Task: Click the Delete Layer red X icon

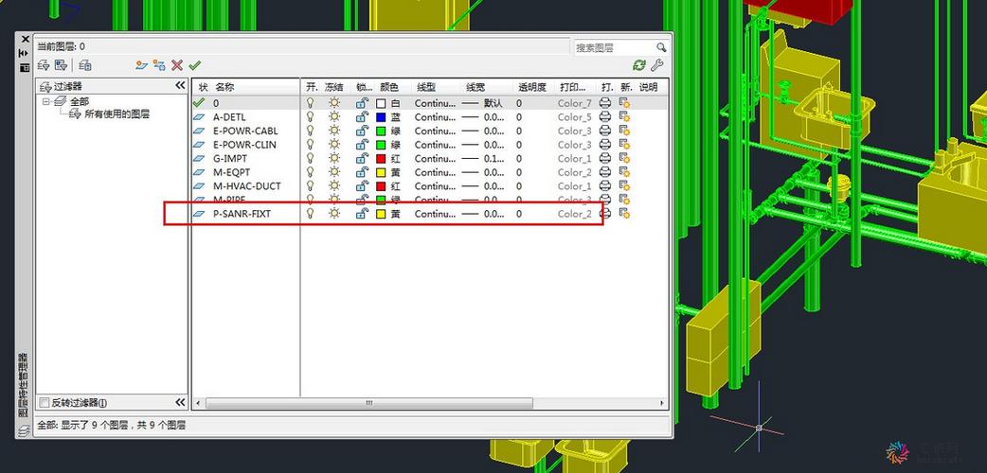Action: (177, 64)
